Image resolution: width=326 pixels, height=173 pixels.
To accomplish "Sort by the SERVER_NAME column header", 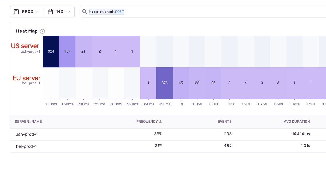I will (28, 122).
